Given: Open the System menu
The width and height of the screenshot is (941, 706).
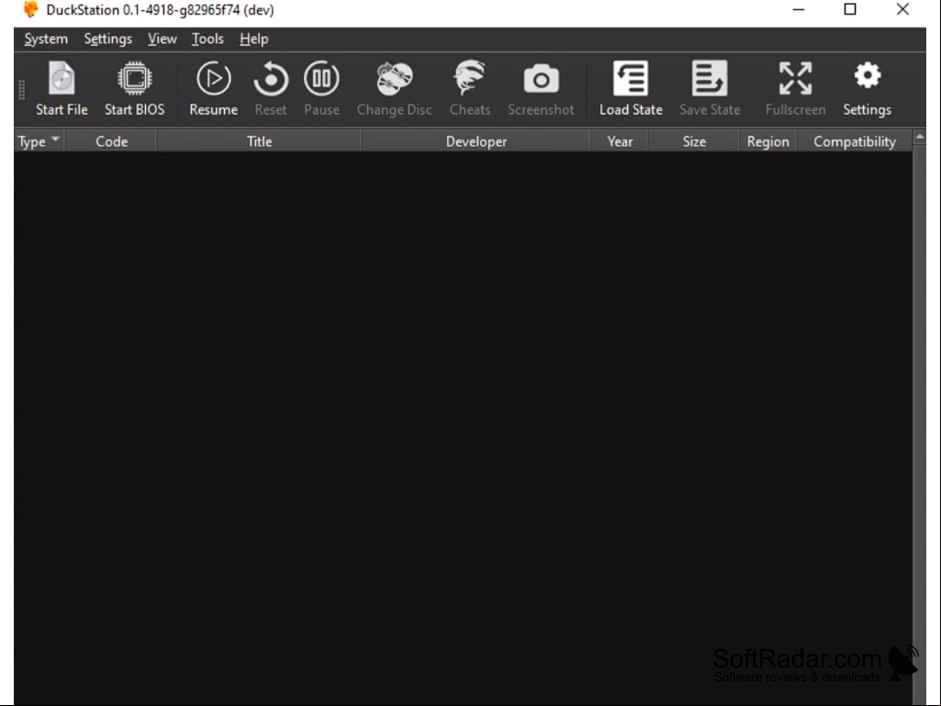Looking at the screenshot, I should pyautogui.click(x=46, y=39).
